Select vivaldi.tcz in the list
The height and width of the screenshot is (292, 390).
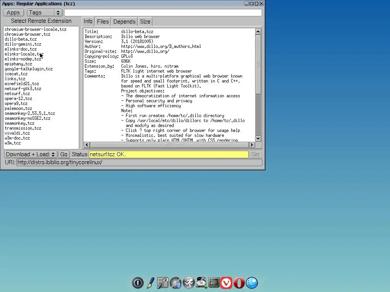point(41,133)
